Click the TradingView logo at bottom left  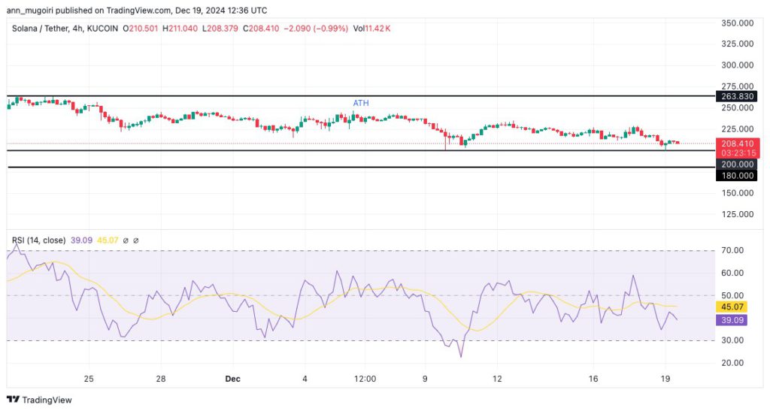click(39, 400)
